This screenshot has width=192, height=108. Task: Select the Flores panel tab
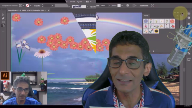(x=146, y=16)
